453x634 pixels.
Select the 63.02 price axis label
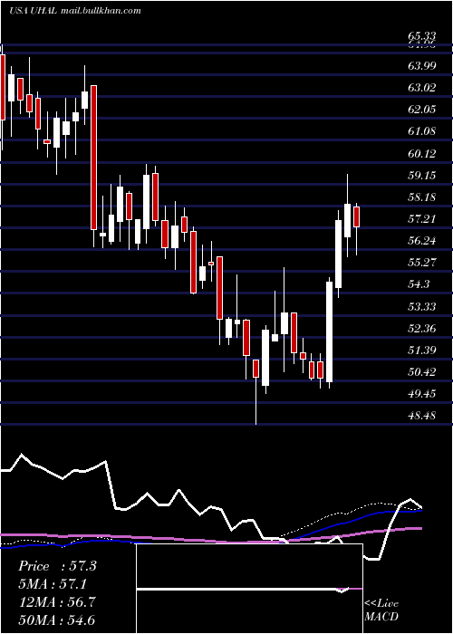[x=422, y=87]
